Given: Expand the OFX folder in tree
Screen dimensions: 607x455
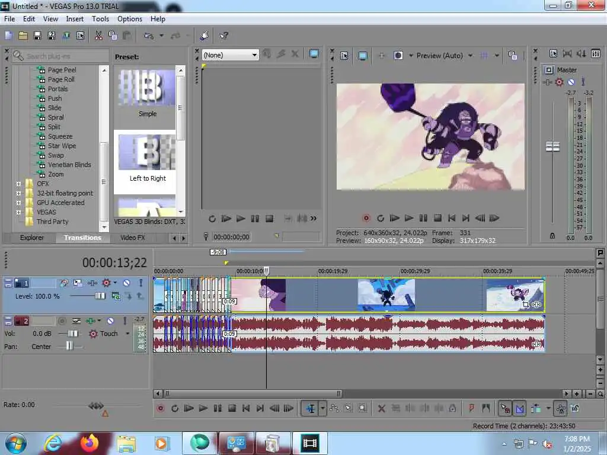Looking at the screenshot, I should coord(18,184).
